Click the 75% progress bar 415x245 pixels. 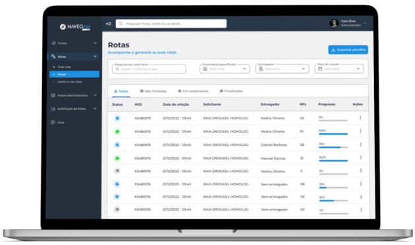(x=333, y=147)
